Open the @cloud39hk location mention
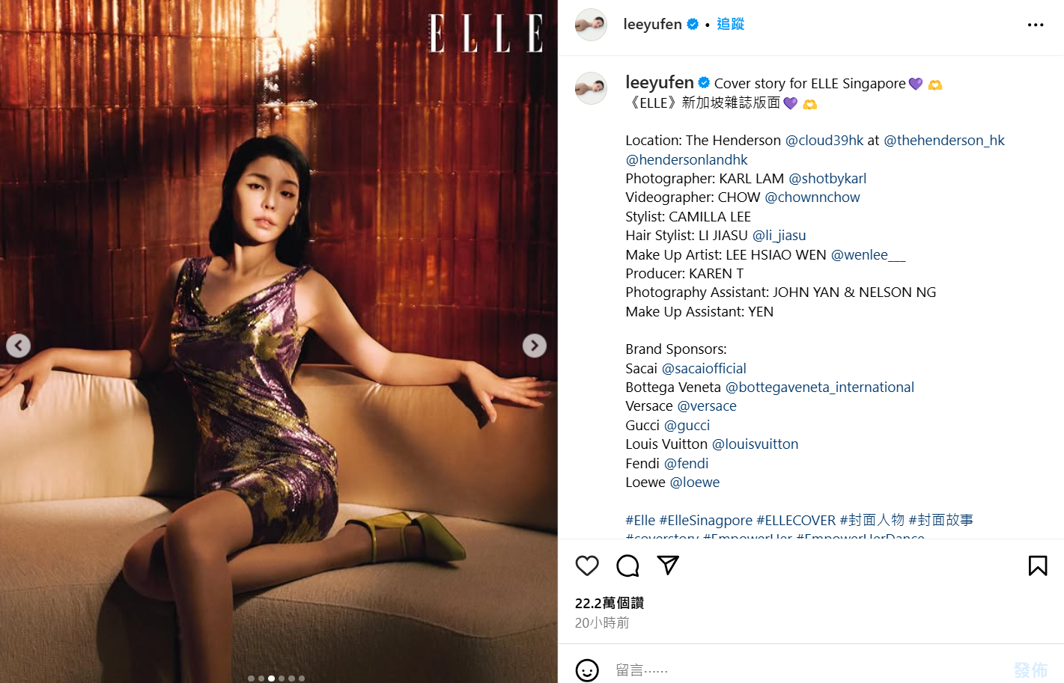 coord(824,141)
